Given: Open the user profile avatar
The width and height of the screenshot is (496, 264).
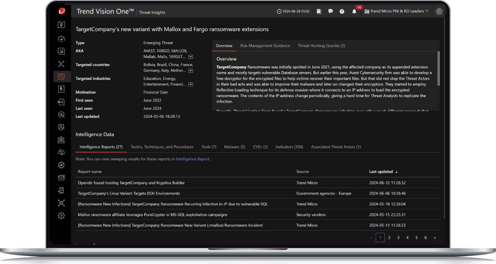Looking at the screenshot, I should click(x=439, y=11).
